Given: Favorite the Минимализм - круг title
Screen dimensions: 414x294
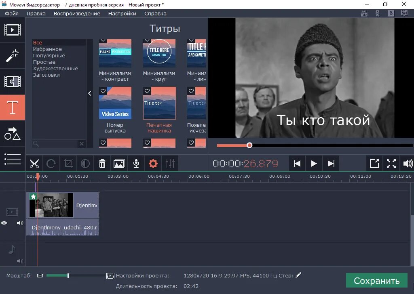Looking at the screenshot, I should coord(147,40).
